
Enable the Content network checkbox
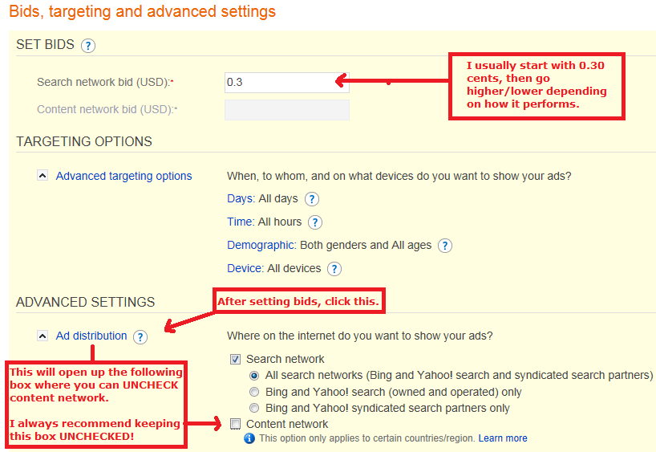coord(235,424)
